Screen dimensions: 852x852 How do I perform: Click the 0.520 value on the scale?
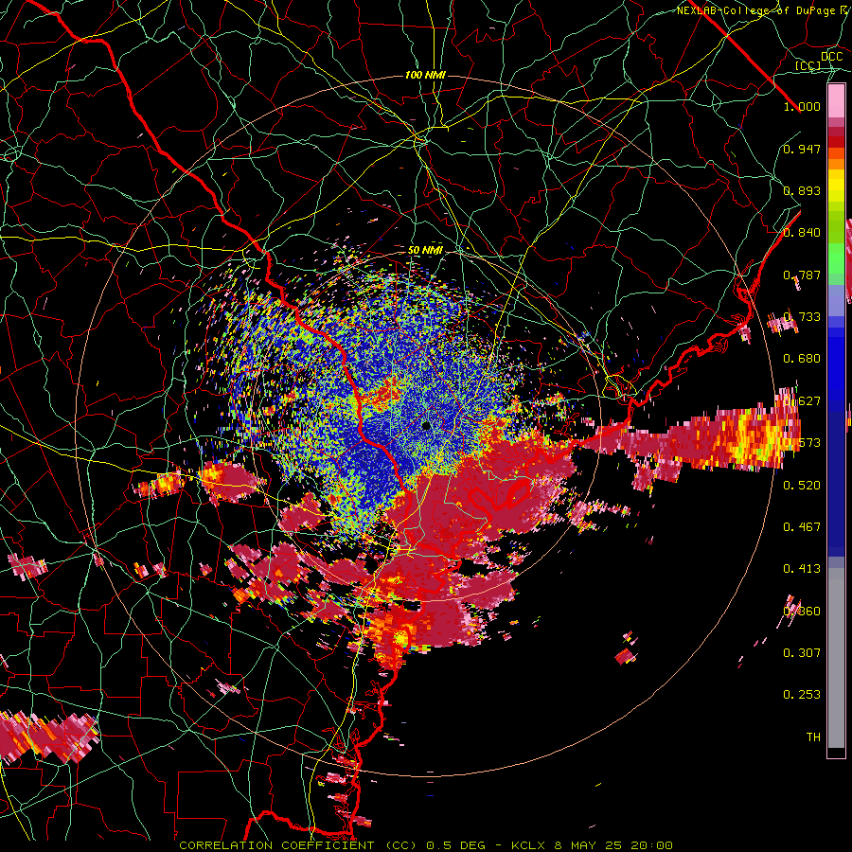point(802,485)
